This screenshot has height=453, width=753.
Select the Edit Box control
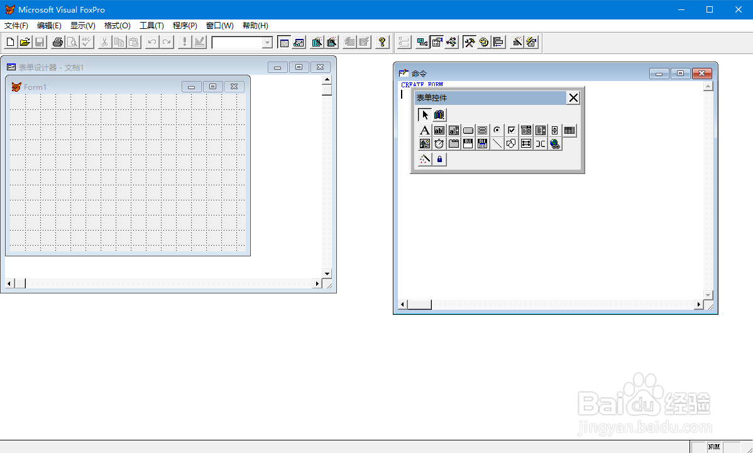(453, 130)
